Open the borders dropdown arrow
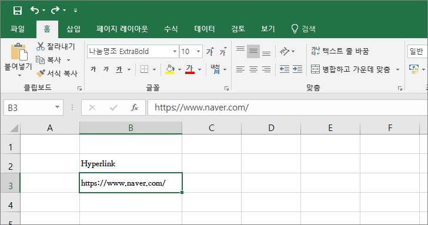428x225 pixels. click(x=154, y=70)
